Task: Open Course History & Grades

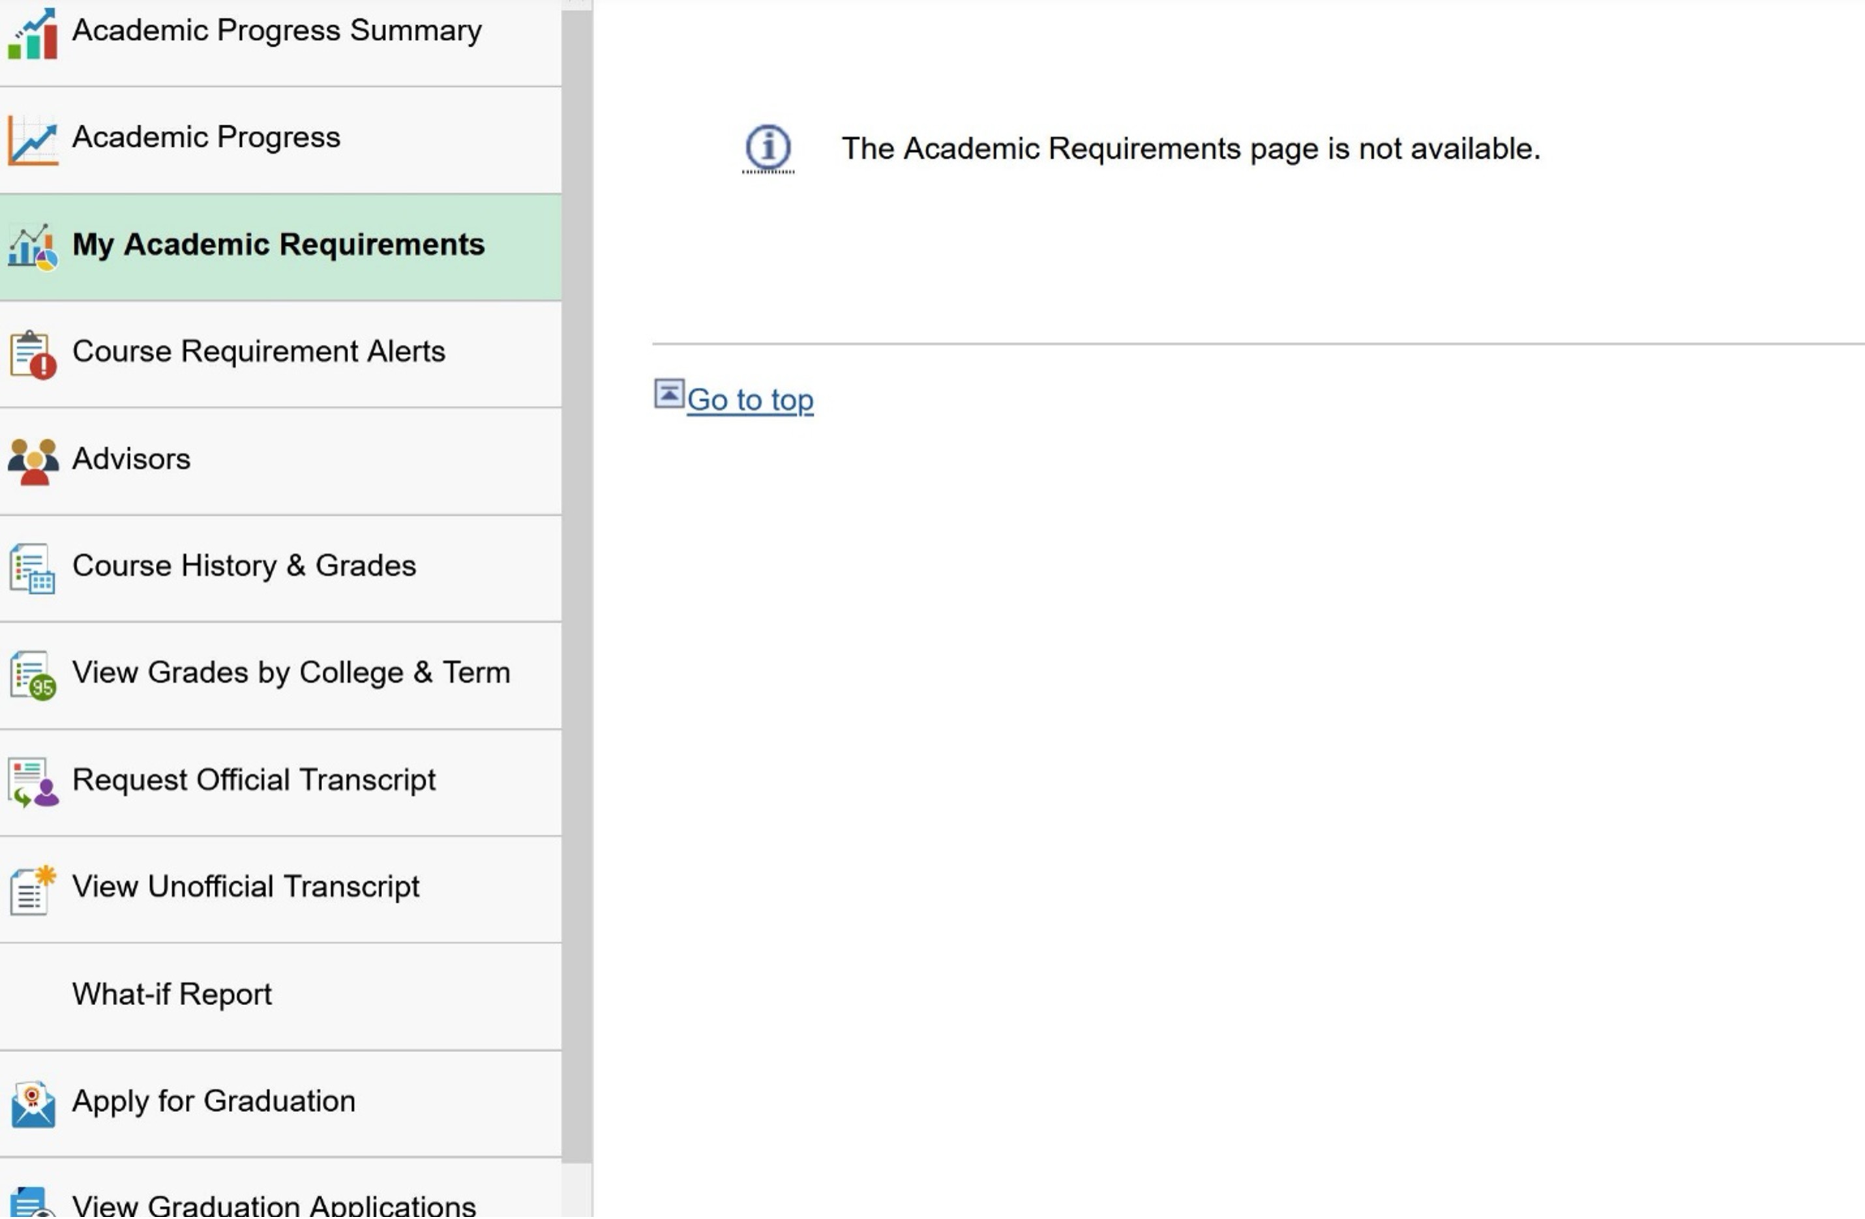Action: [x=280, y=570]
